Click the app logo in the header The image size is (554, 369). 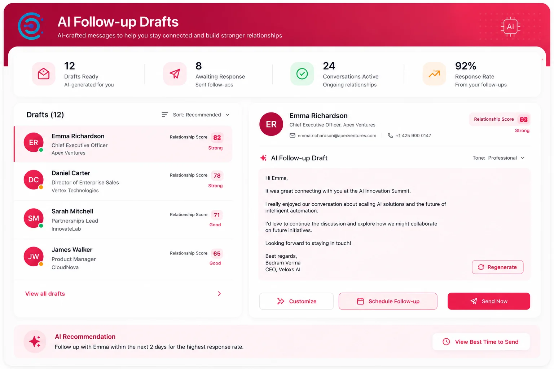point(31,26)
